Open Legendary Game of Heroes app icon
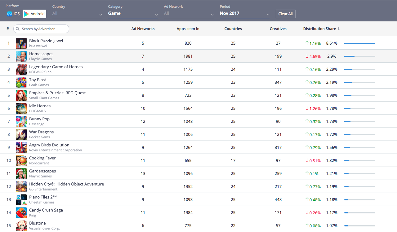Screen dimensions: 397x232 [21, 69]
